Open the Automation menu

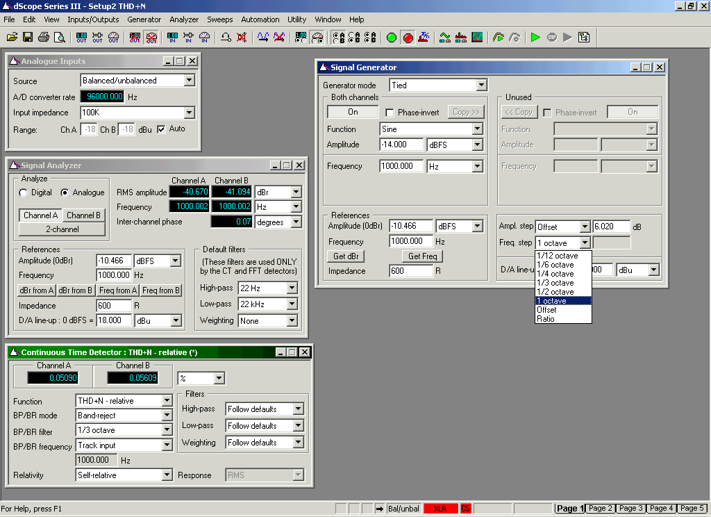click(260, 19)
